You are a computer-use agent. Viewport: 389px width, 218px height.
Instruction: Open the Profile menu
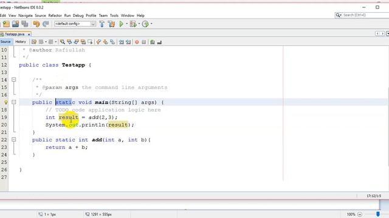[91, 16]
